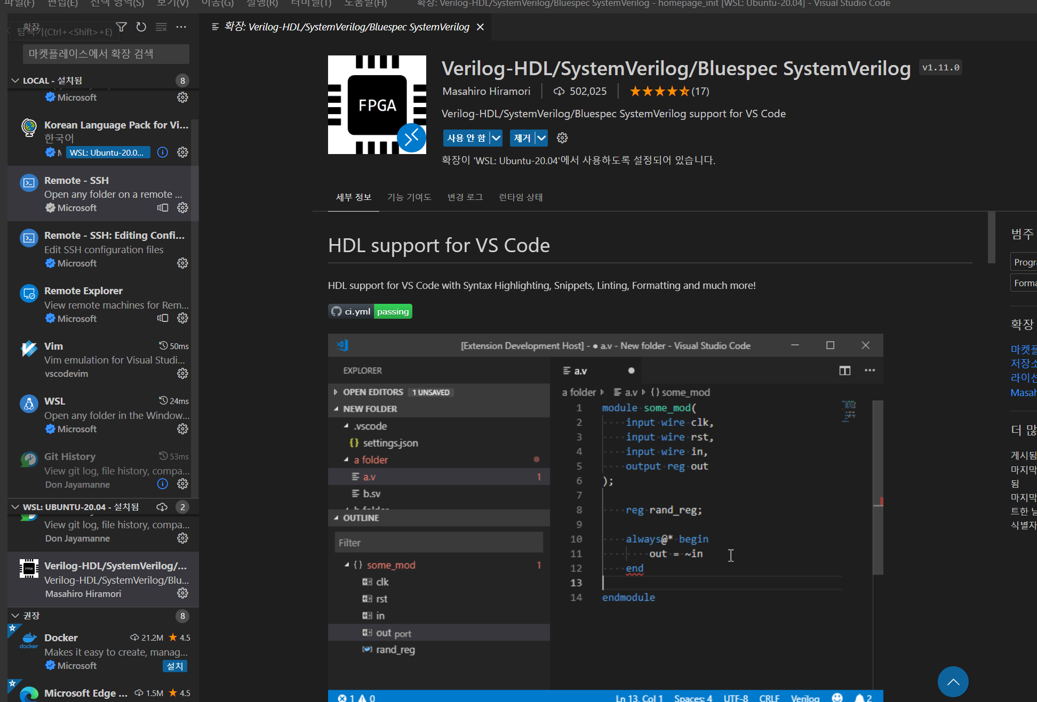The width and height of the screenshot is (1037, 702).
Task: Click the 제거 uninstall button
Action: click(522, 138)
